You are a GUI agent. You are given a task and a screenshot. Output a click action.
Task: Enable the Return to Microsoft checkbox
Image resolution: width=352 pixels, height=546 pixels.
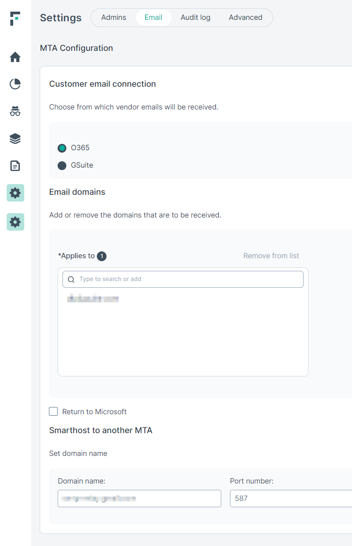coord(53,411)
